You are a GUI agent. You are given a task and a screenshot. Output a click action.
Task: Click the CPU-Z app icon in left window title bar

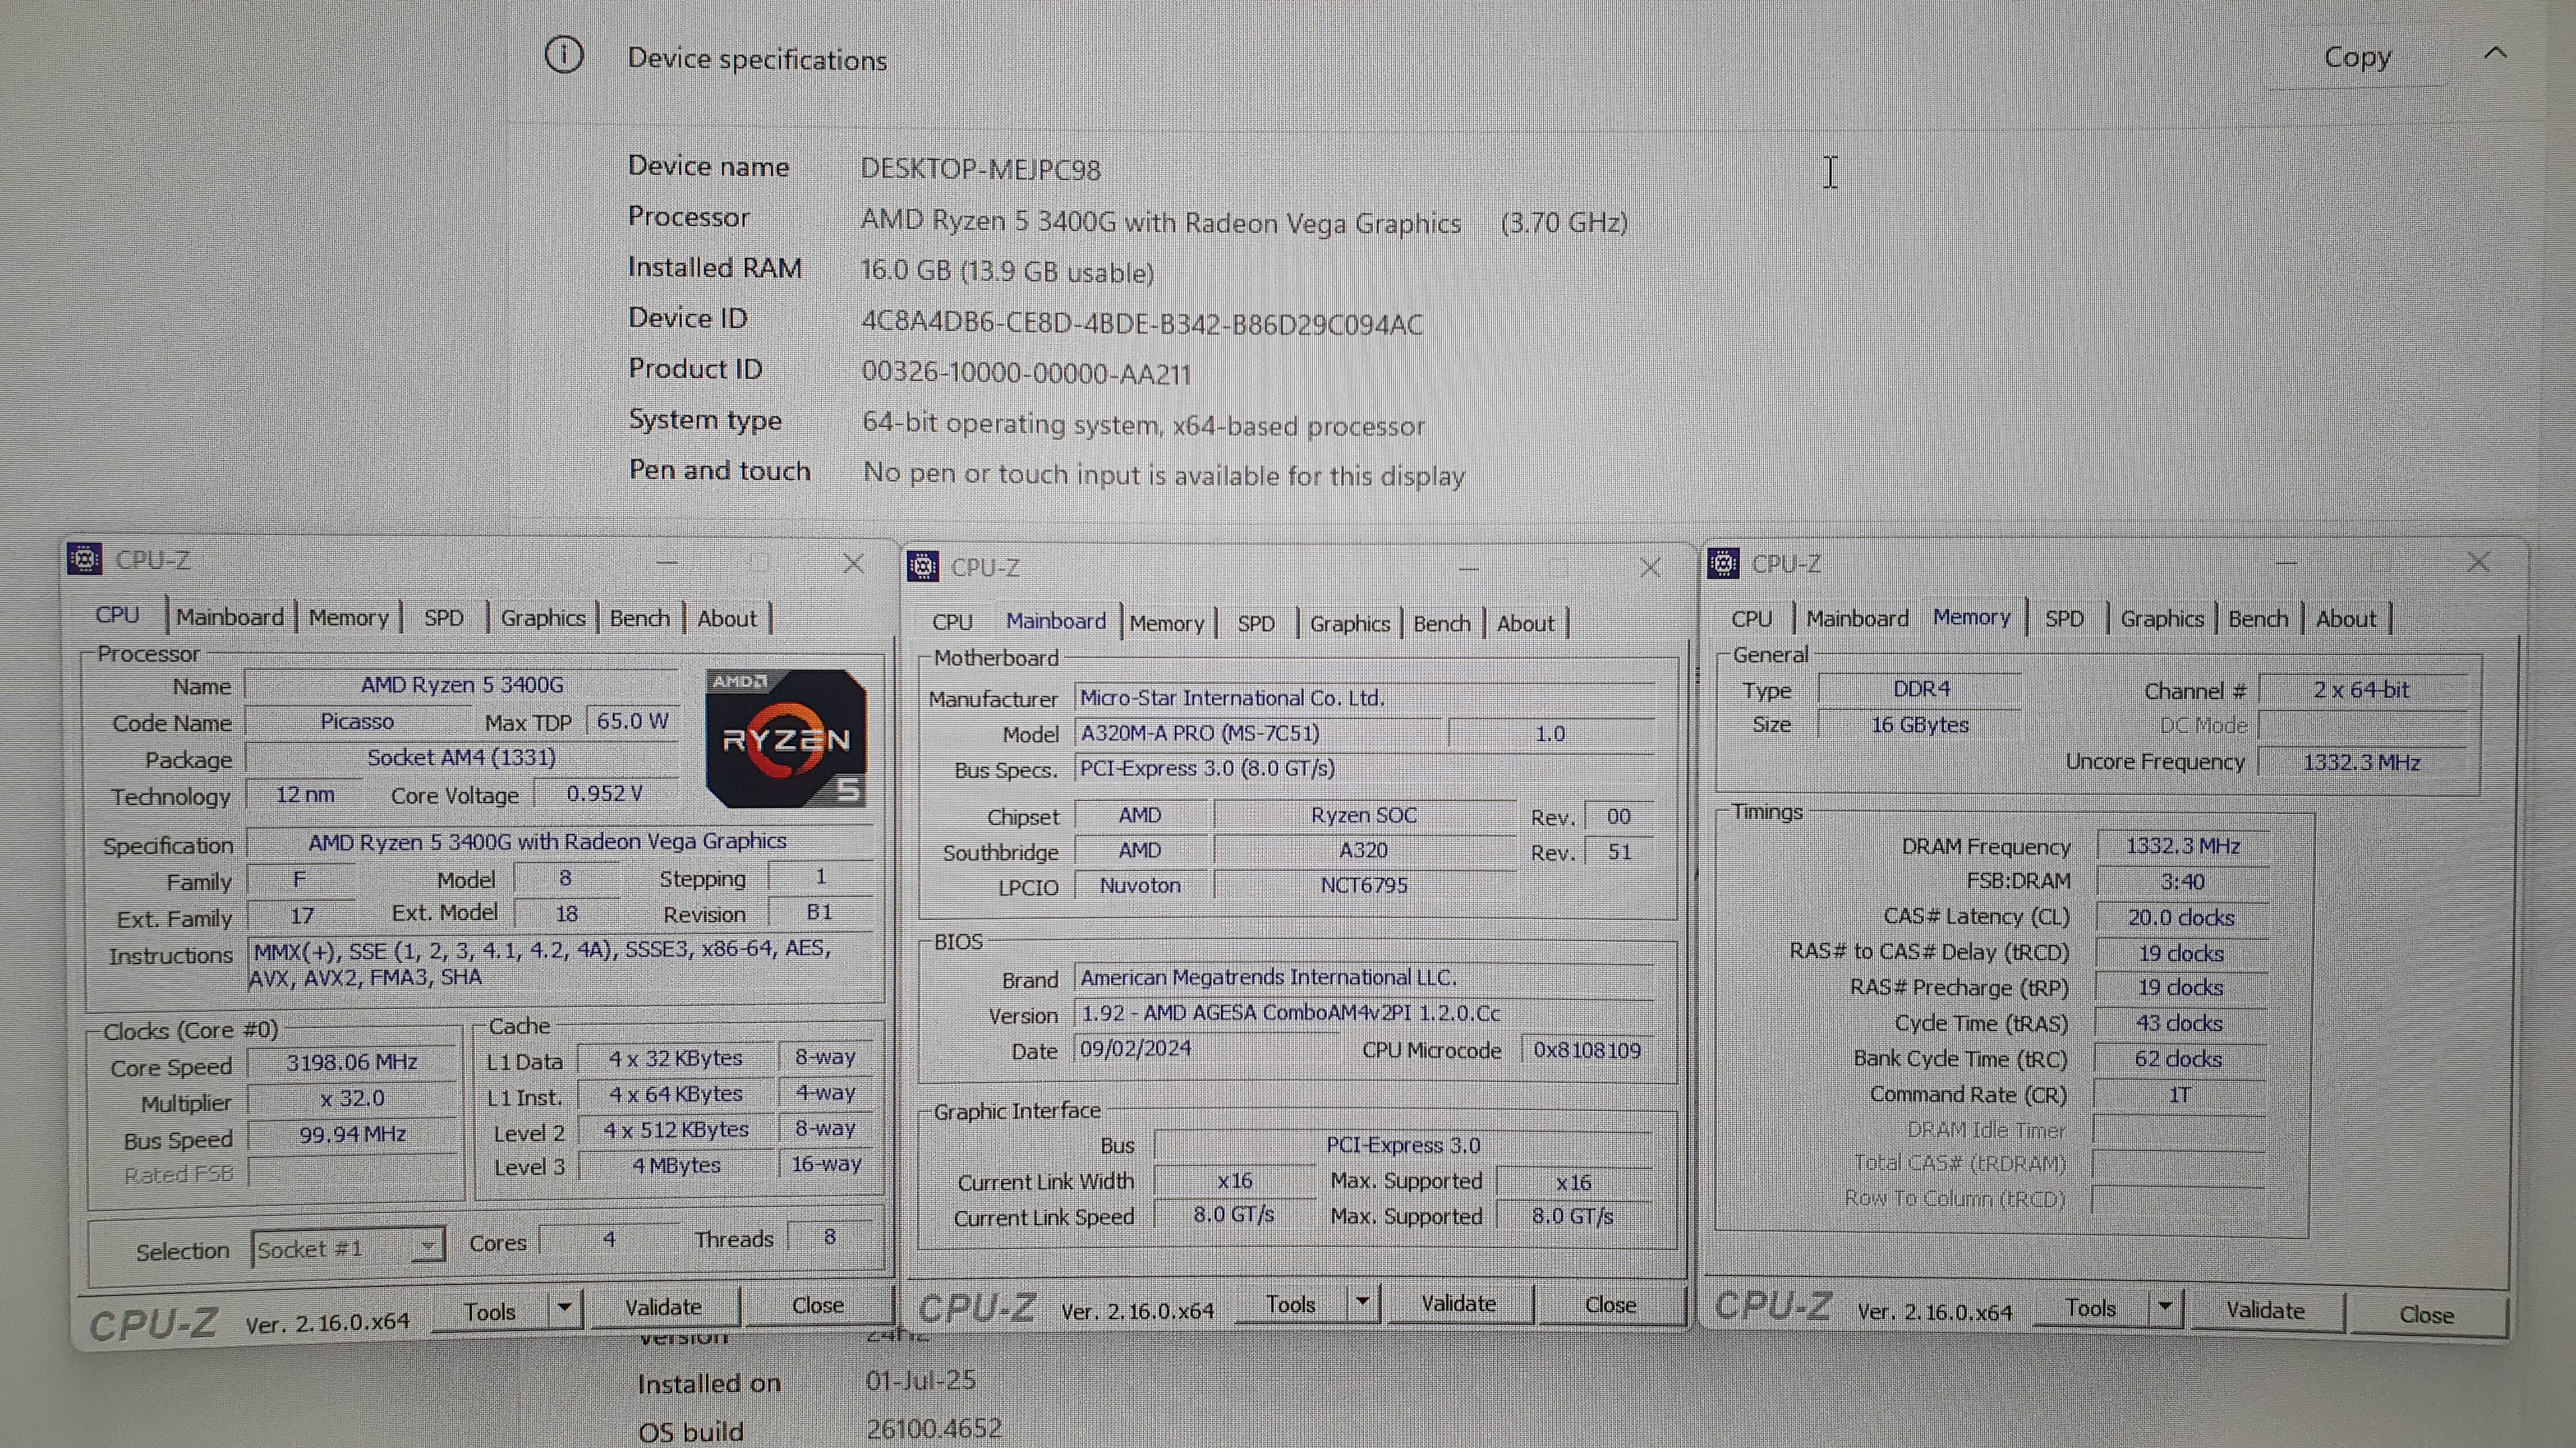(x=85, y=559)
